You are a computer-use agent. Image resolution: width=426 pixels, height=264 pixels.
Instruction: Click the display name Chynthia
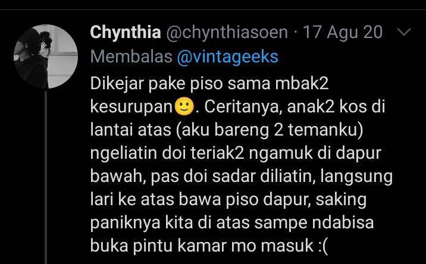126,32
